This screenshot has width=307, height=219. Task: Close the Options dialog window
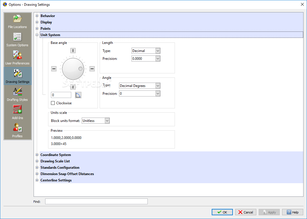click(x=302, y=5)
